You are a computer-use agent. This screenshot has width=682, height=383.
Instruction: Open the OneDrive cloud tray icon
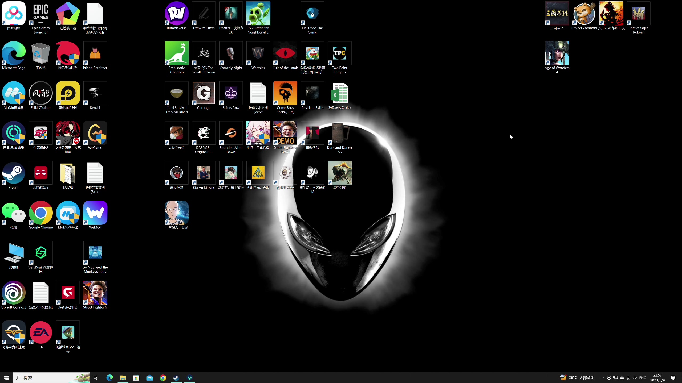pyautogui.click(x=622, y=378)
